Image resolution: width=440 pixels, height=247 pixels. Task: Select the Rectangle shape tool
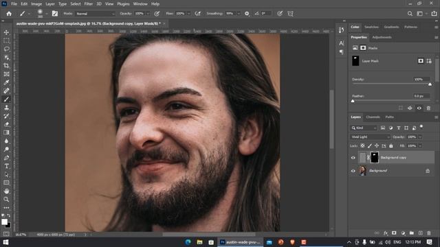[x=6, y=183]
